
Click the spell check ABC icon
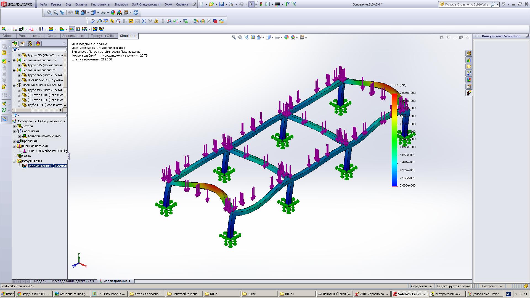click(93, 21)
